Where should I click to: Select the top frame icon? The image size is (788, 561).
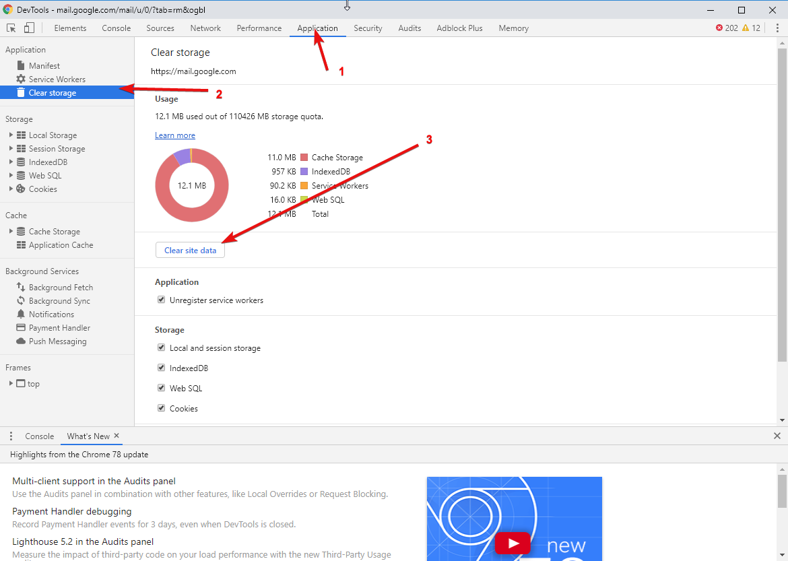[x=21, y=384]
